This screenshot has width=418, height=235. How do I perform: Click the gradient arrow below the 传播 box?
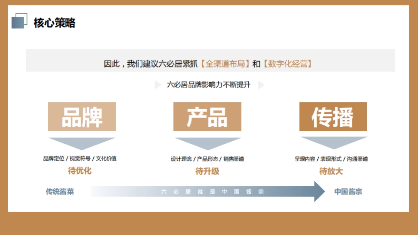[333, 141]
